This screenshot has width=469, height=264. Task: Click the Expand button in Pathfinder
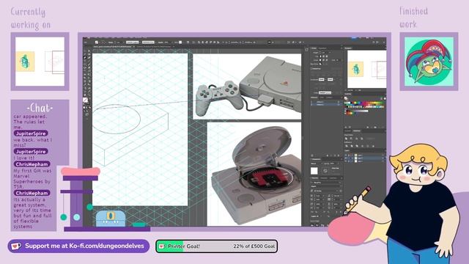coord(371,139)
